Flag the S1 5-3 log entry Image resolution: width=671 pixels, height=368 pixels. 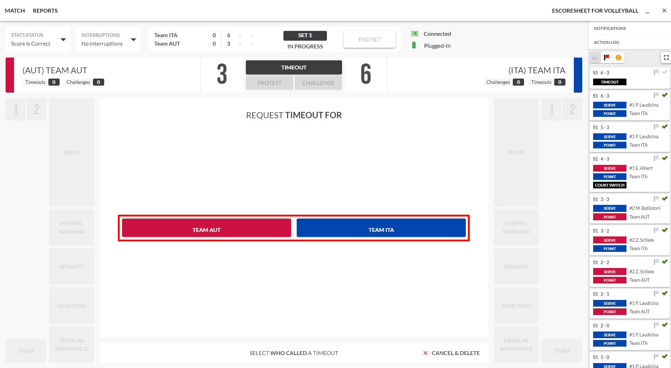click(656, 127)
